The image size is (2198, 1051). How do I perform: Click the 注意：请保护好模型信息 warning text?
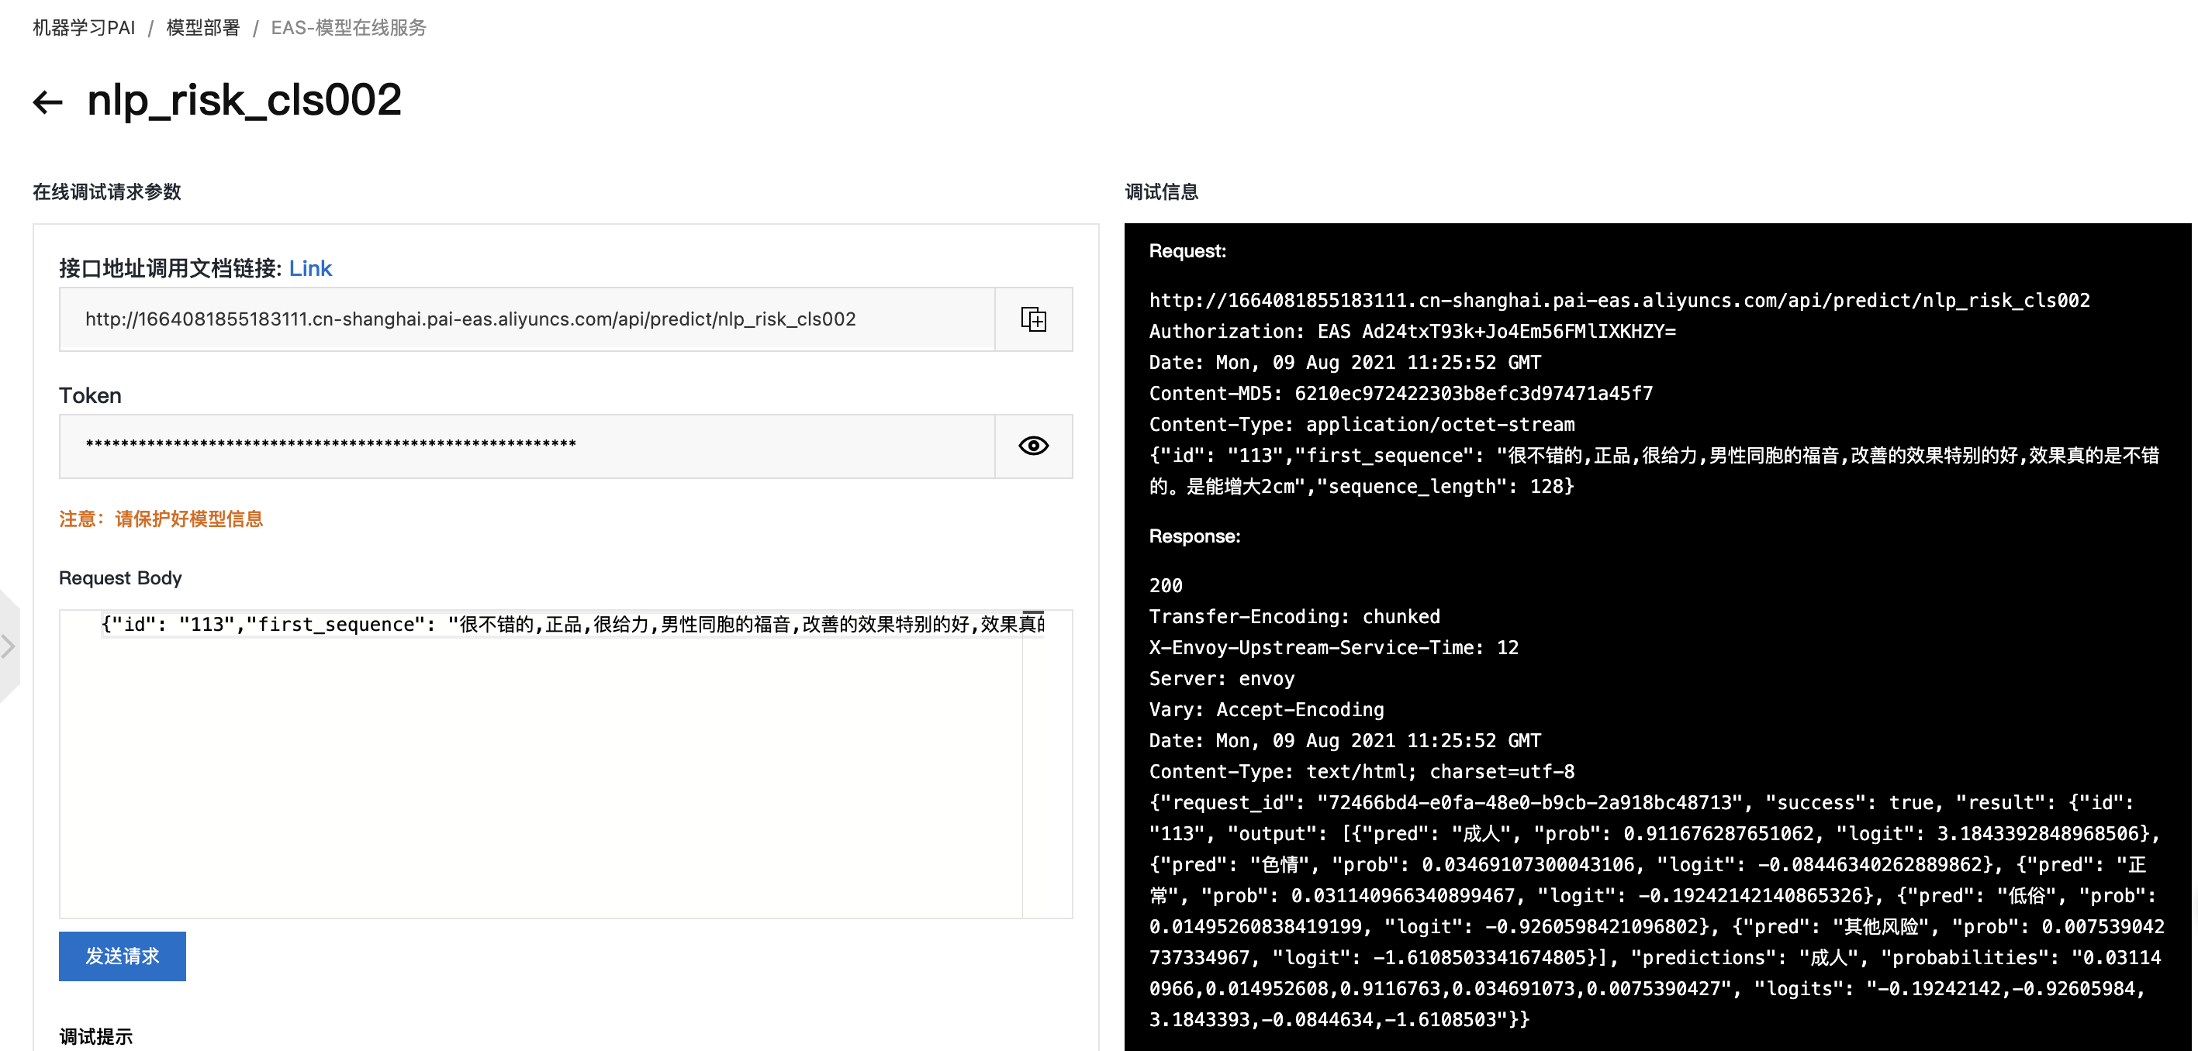(x=161, y=519)
